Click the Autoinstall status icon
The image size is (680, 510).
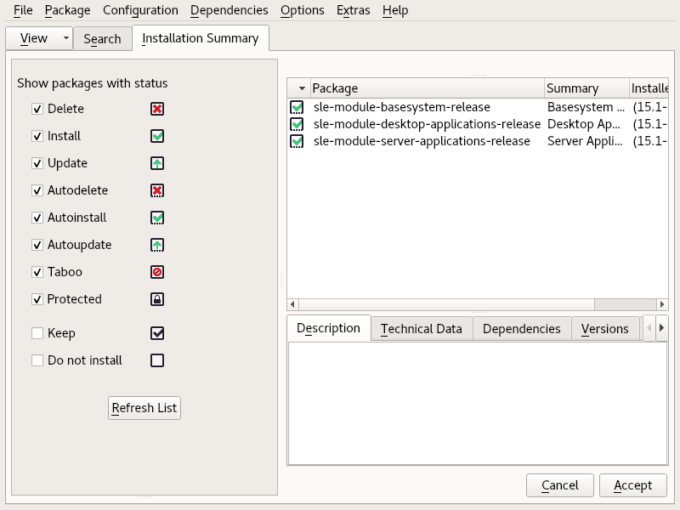[157, 218]
